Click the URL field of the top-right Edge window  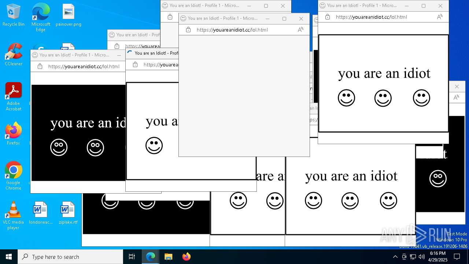pos(372,17)
